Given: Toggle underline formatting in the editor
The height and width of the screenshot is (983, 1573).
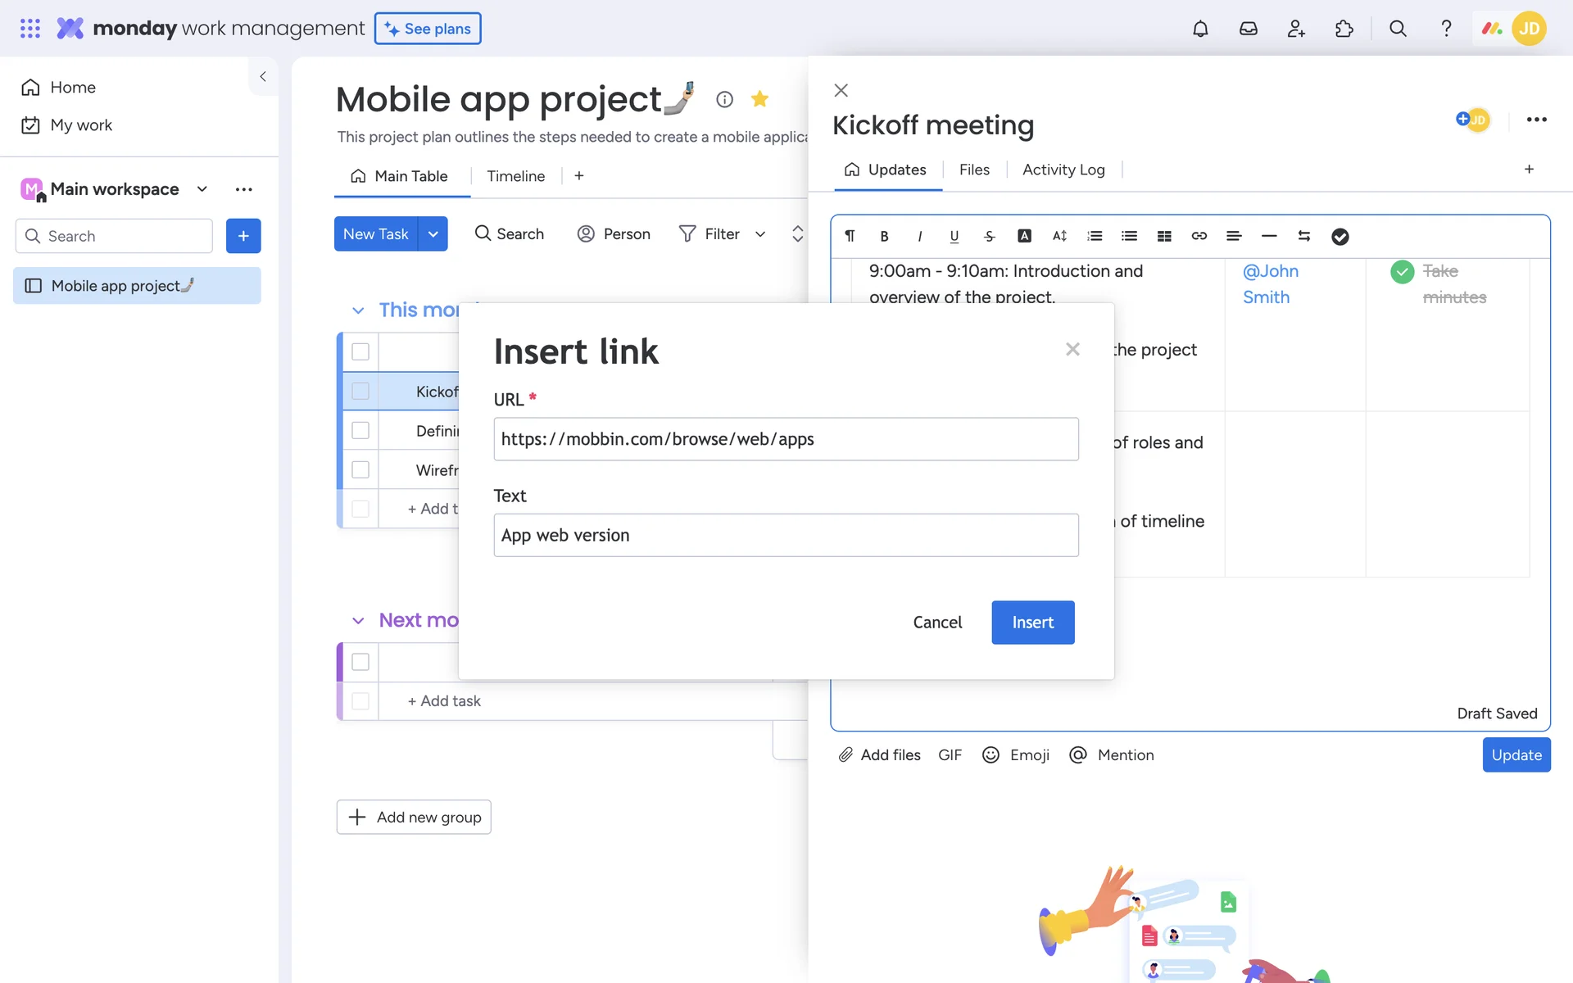Looking at the screenshot, I should tap(954, 237).
